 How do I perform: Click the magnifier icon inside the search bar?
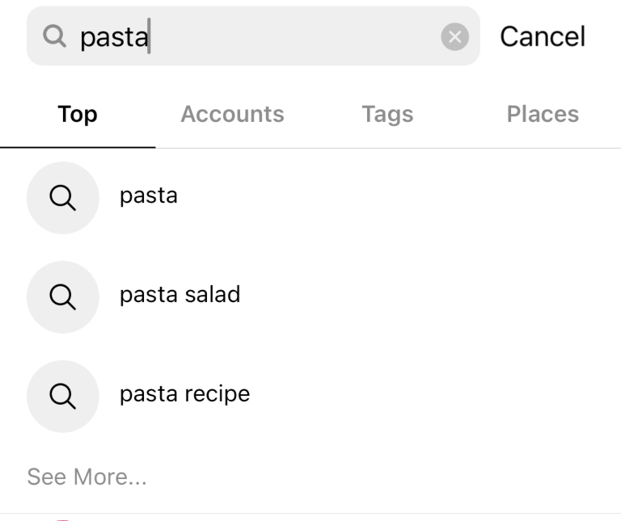click(x=54, y=36)
